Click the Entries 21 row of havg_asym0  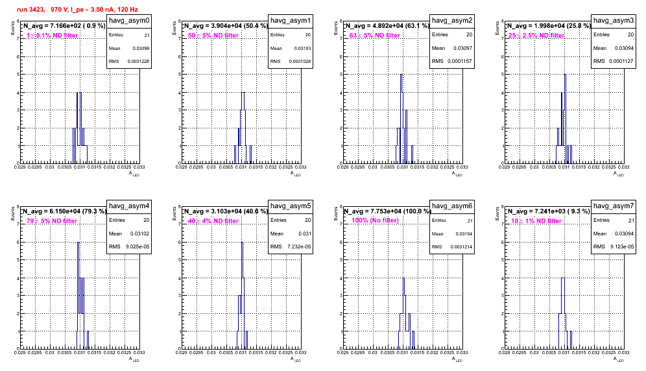129,35
